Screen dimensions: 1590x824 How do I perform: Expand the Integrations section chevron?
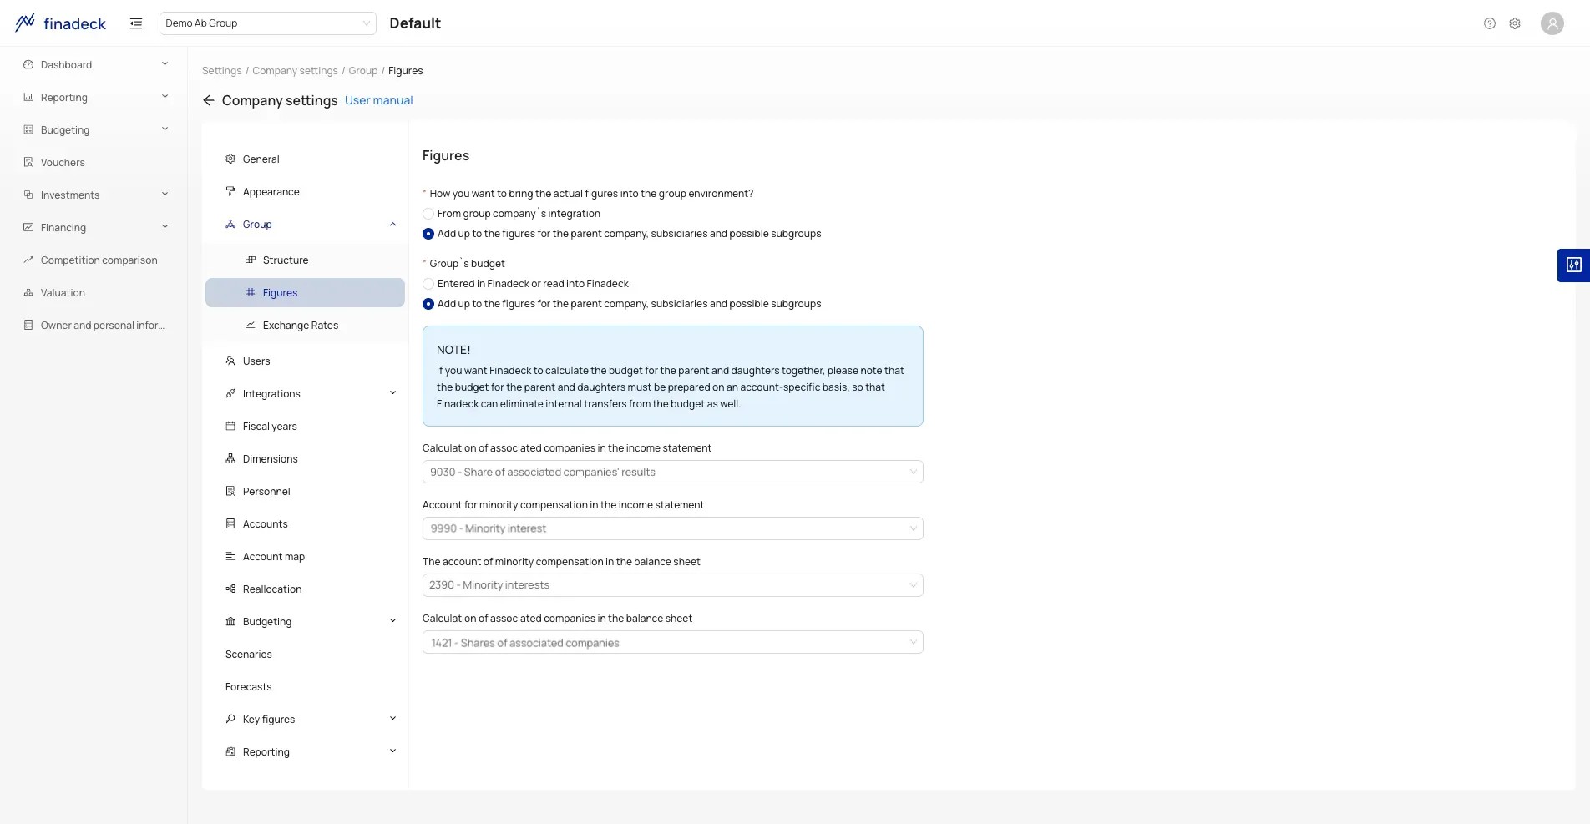coord(392,393)
